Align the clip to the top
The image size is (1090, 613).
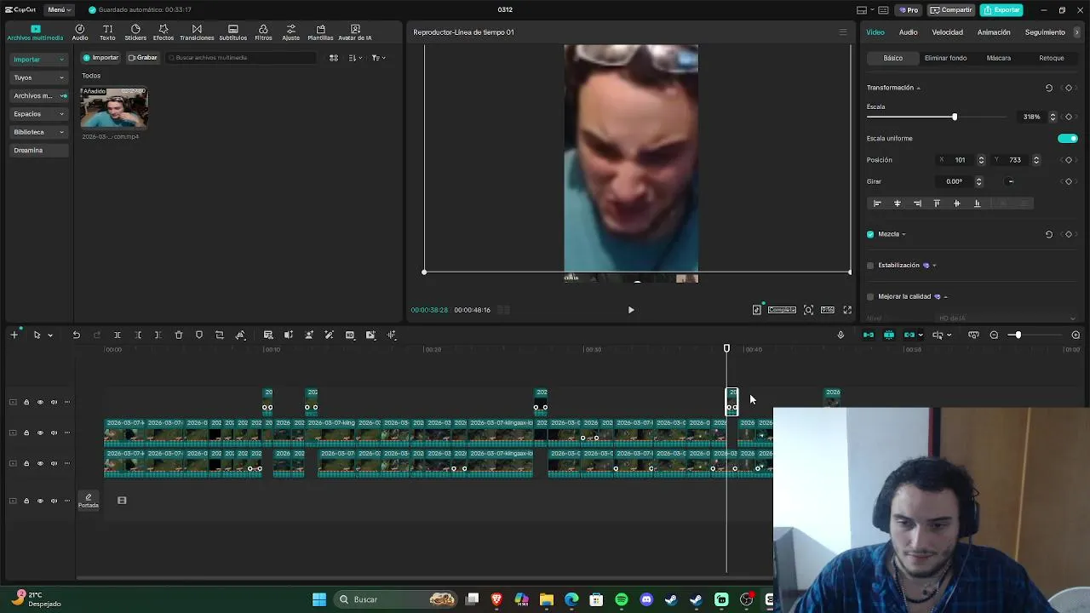pyautogui.click(x=937, y=203)
